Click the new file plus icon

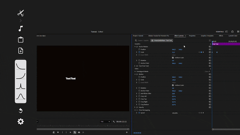coord(21,51)
